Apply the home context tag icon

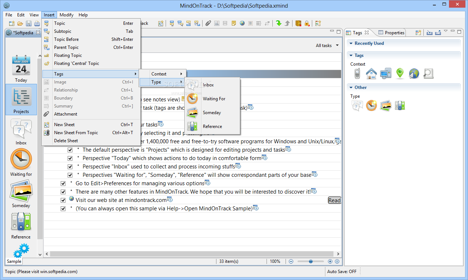[x=371, y=74]
